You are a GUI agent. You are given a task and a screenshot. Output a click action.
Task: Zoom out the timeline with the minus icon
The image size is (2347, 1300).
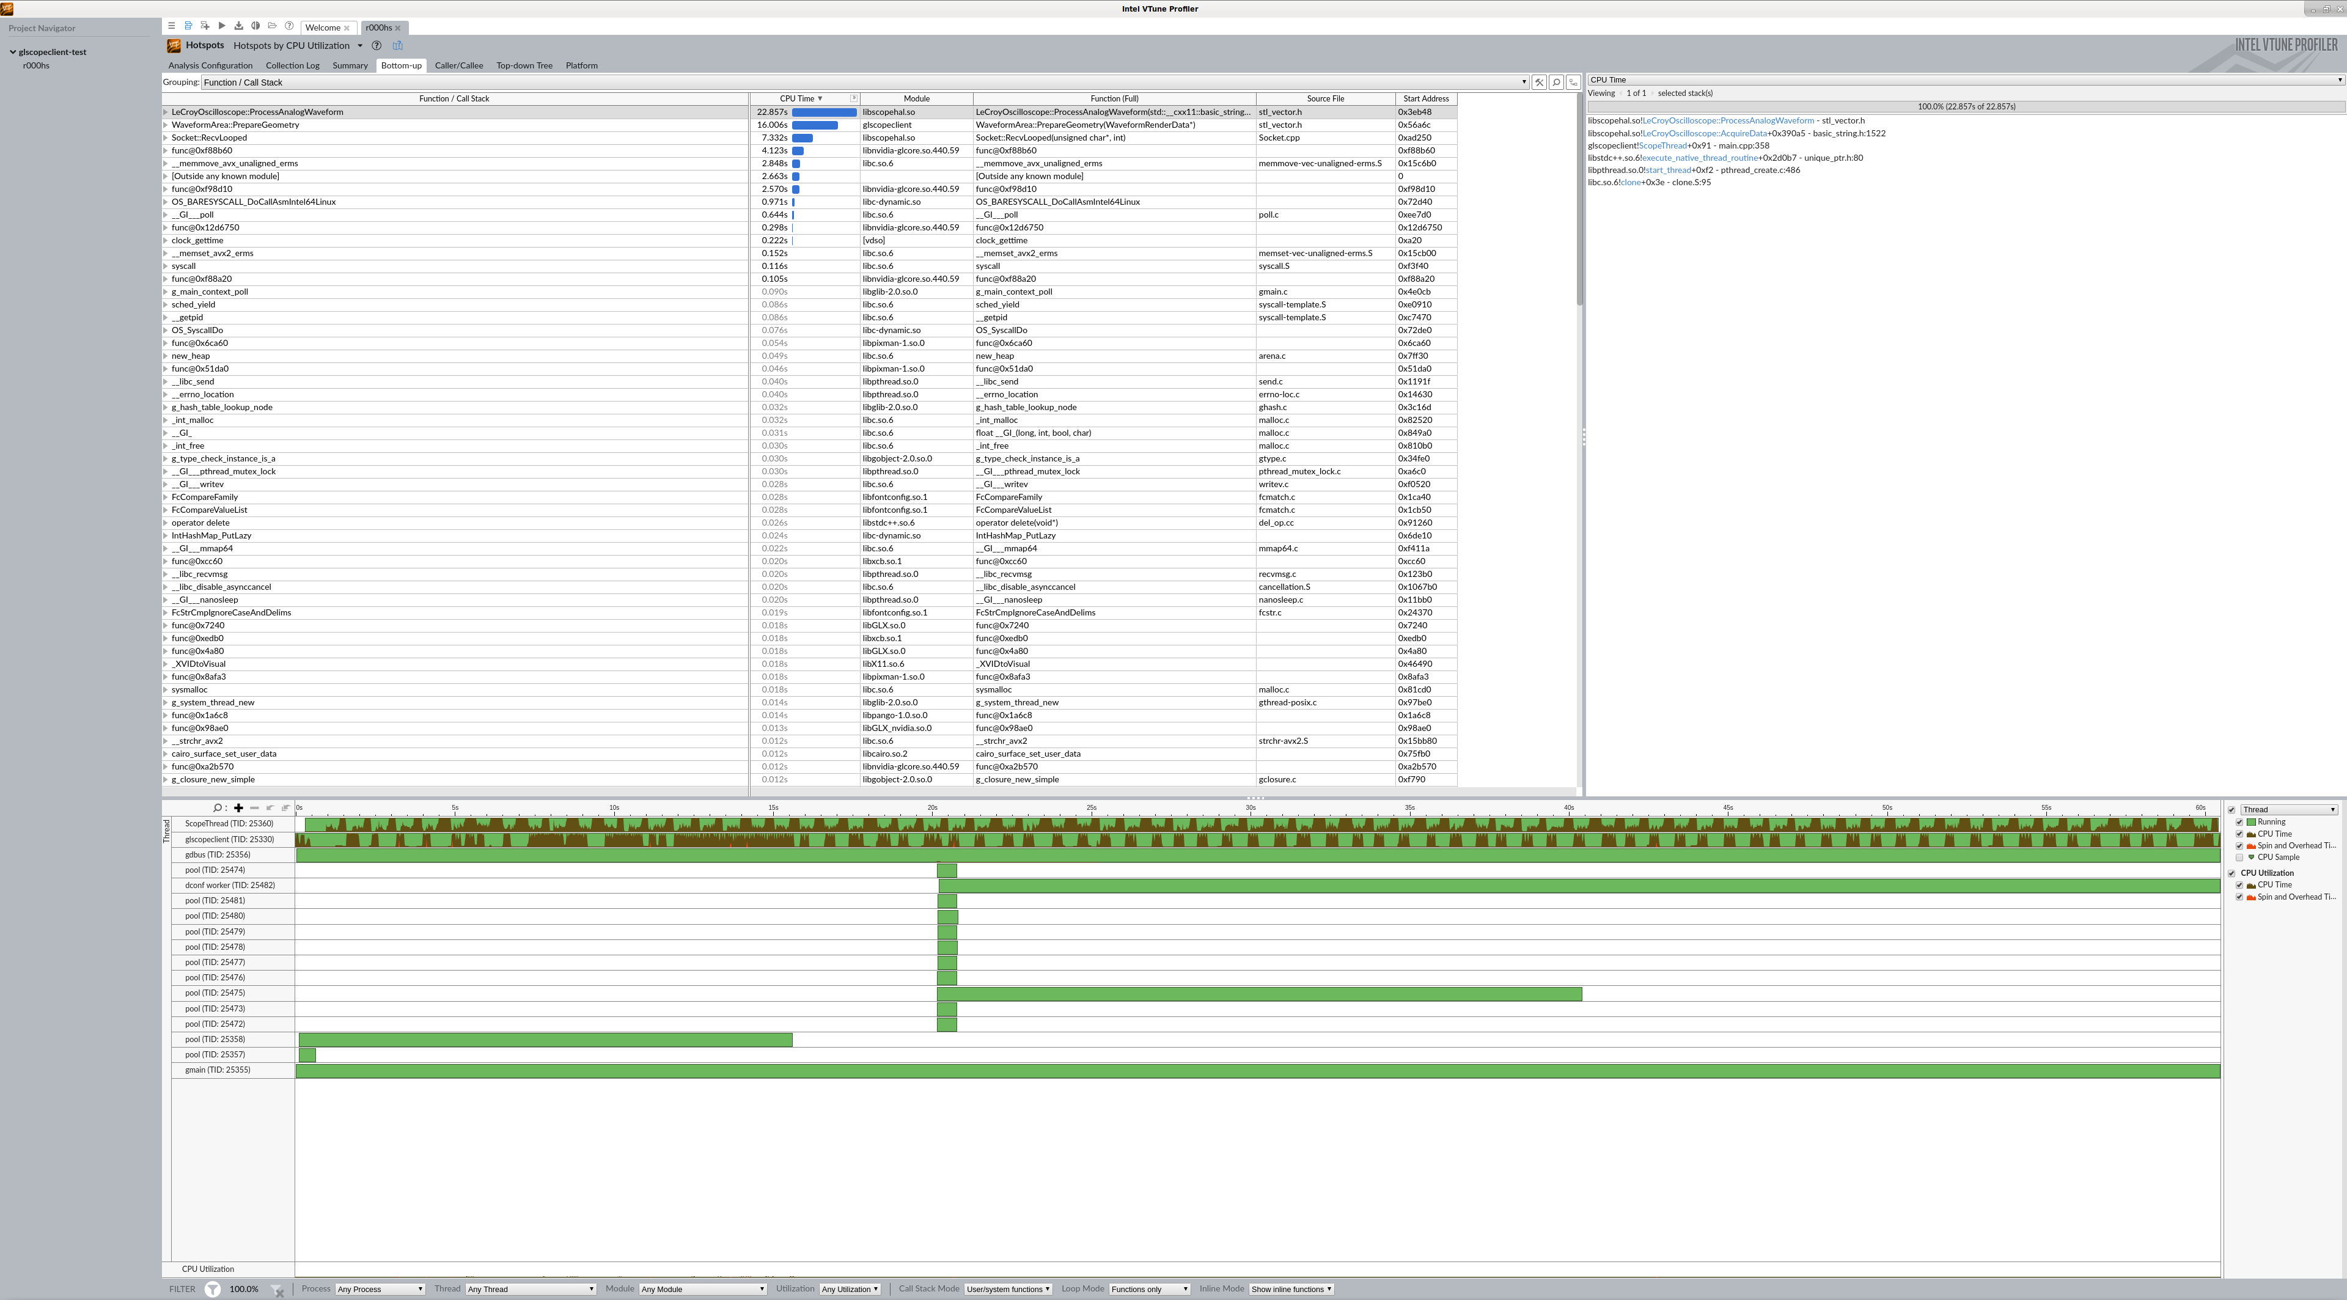254,808
